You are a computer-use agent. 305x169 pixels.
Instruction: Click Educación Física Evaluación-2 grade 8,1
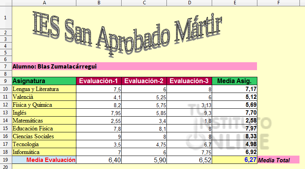point(144,128)
